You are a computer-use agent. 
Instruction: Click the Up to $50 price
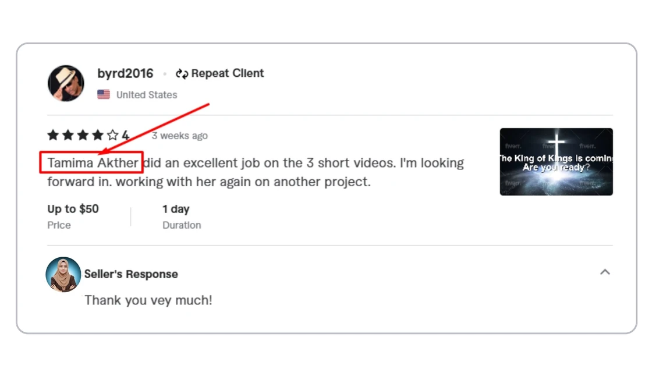point(73,209)
